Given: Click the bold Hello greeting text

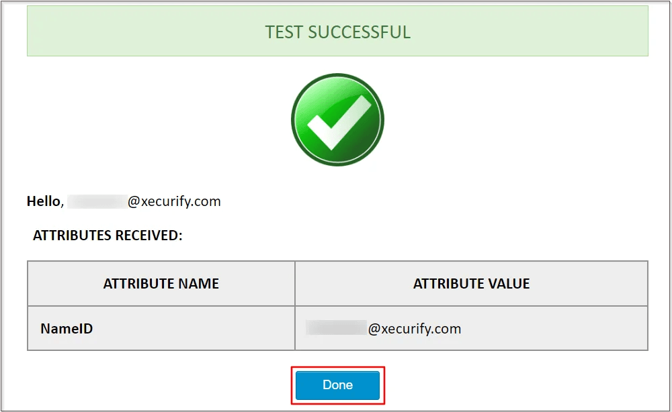Looking at the screenshot, I should [x=45, y=201].
